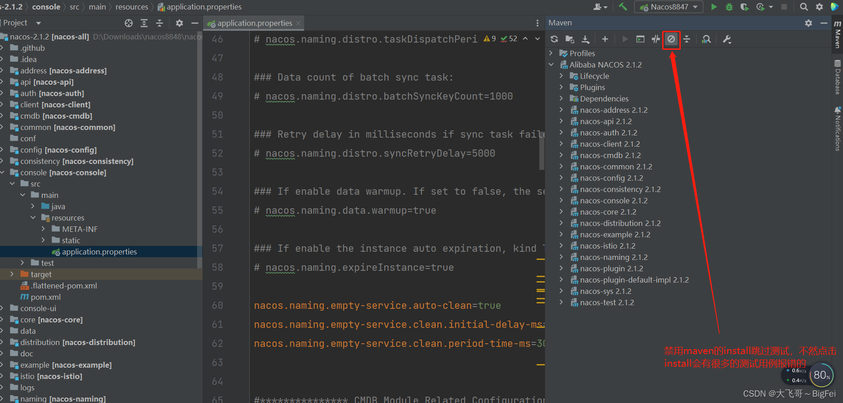
Task: Expand java folder in project tree
Action: pos(33,206)
